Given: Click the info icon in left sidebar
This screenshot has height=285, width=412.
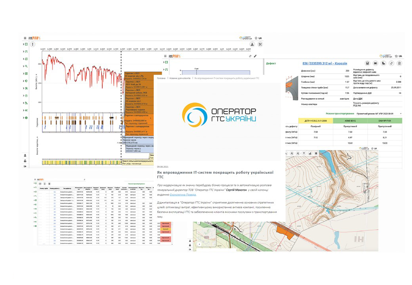Looking at the screenshot, I should tap(26, 118).
